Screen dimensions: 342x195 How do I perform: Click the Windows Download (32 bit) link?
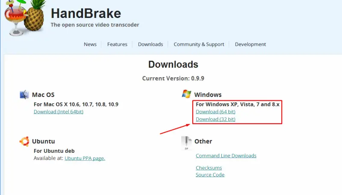click(215, 119)
